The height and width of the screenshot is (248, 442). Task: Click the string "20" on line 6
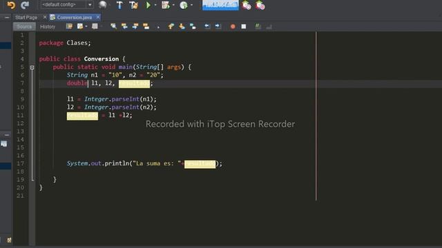[x=153, y=75]
